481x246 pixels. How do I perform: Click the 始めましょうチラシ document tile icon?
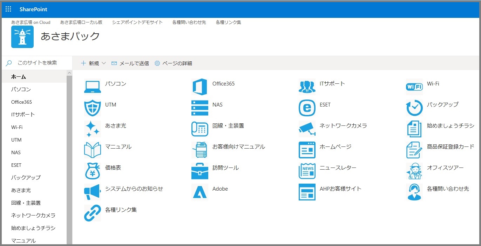(x=414, y=129)
